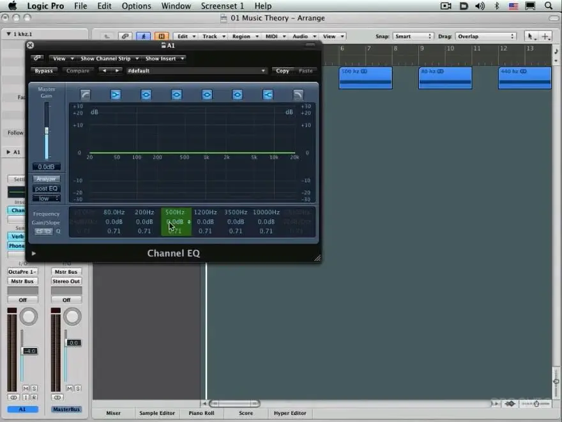Toggle the parametric band above 500Hz

(x=176, y=95)
